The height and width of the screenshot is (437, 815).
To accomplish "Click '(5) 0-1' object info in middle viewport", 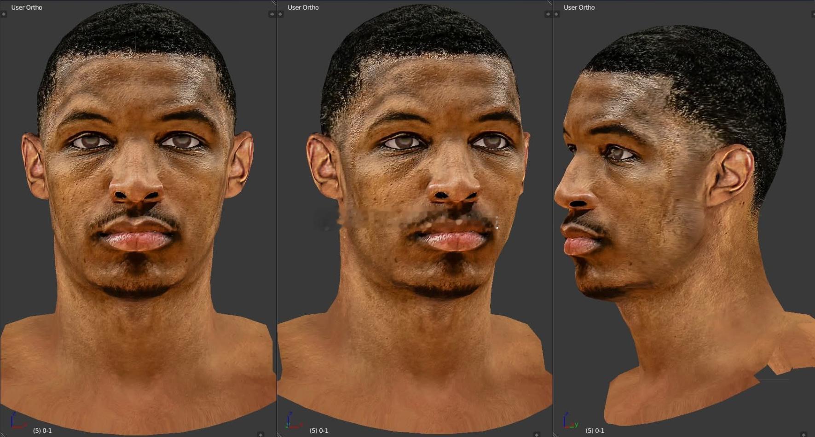I will (319, 431).
